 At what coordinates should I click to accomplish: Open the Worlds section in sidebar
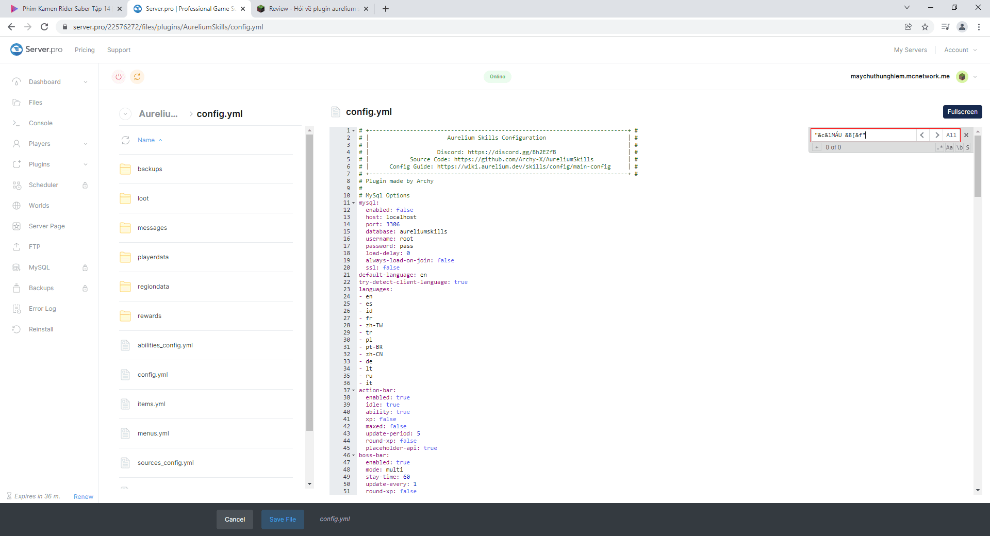(39, 206)
